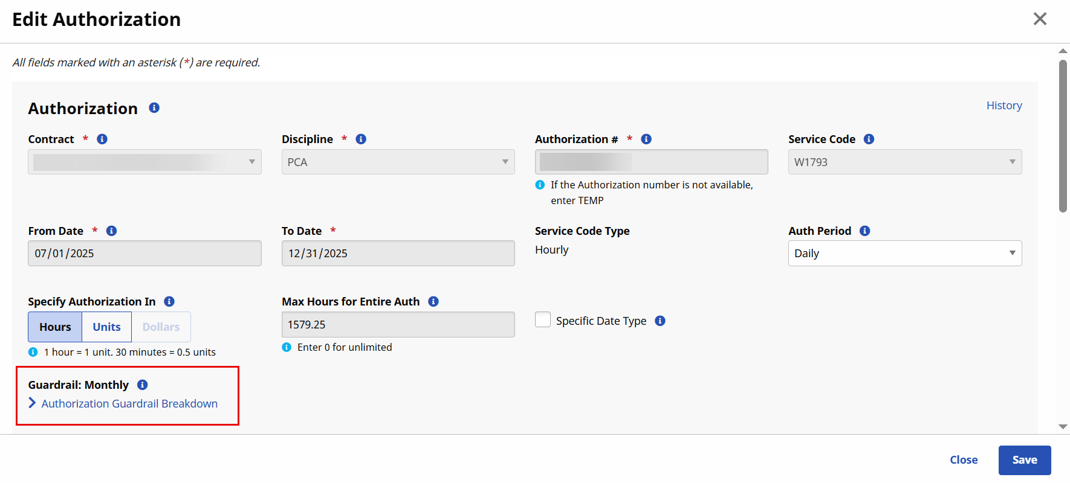The width and height of the screenshot is (1070, 483).
Task: Select Hours authorization option
Action: coord(55,327)
